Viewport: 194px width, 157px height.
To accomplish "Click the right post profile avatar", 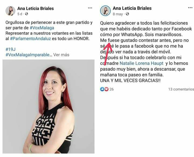I will click(105, 11).
